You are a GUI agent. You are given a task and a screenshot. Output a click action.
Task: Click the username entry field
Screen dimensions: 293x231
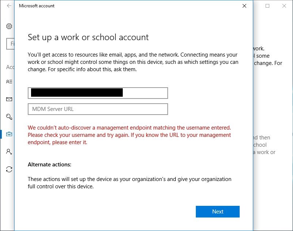click(x=98, y=93)
